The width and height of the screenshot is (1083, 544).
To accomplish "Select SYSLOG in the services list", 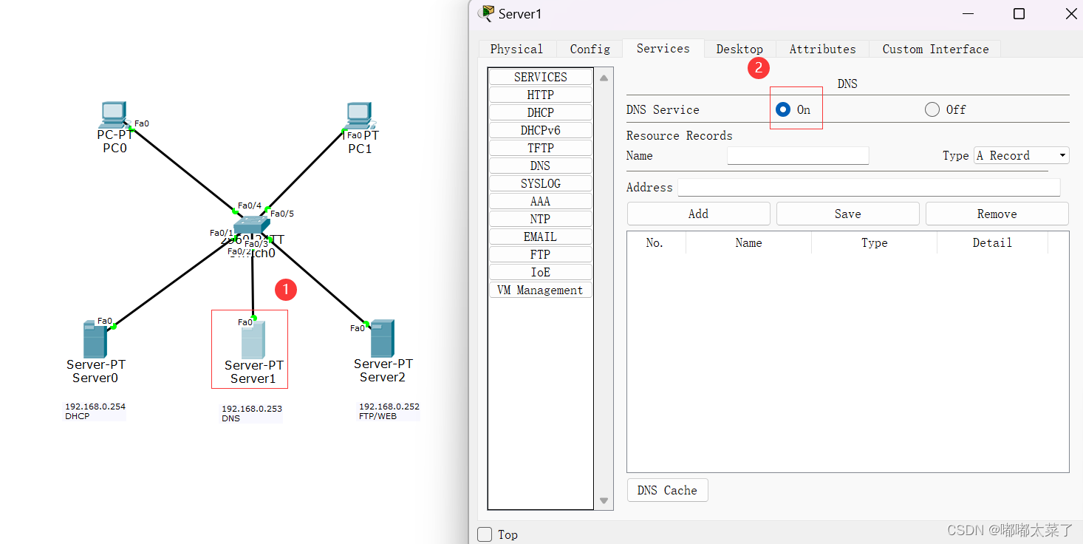I will pyautogui.click(x=540, y=183).
